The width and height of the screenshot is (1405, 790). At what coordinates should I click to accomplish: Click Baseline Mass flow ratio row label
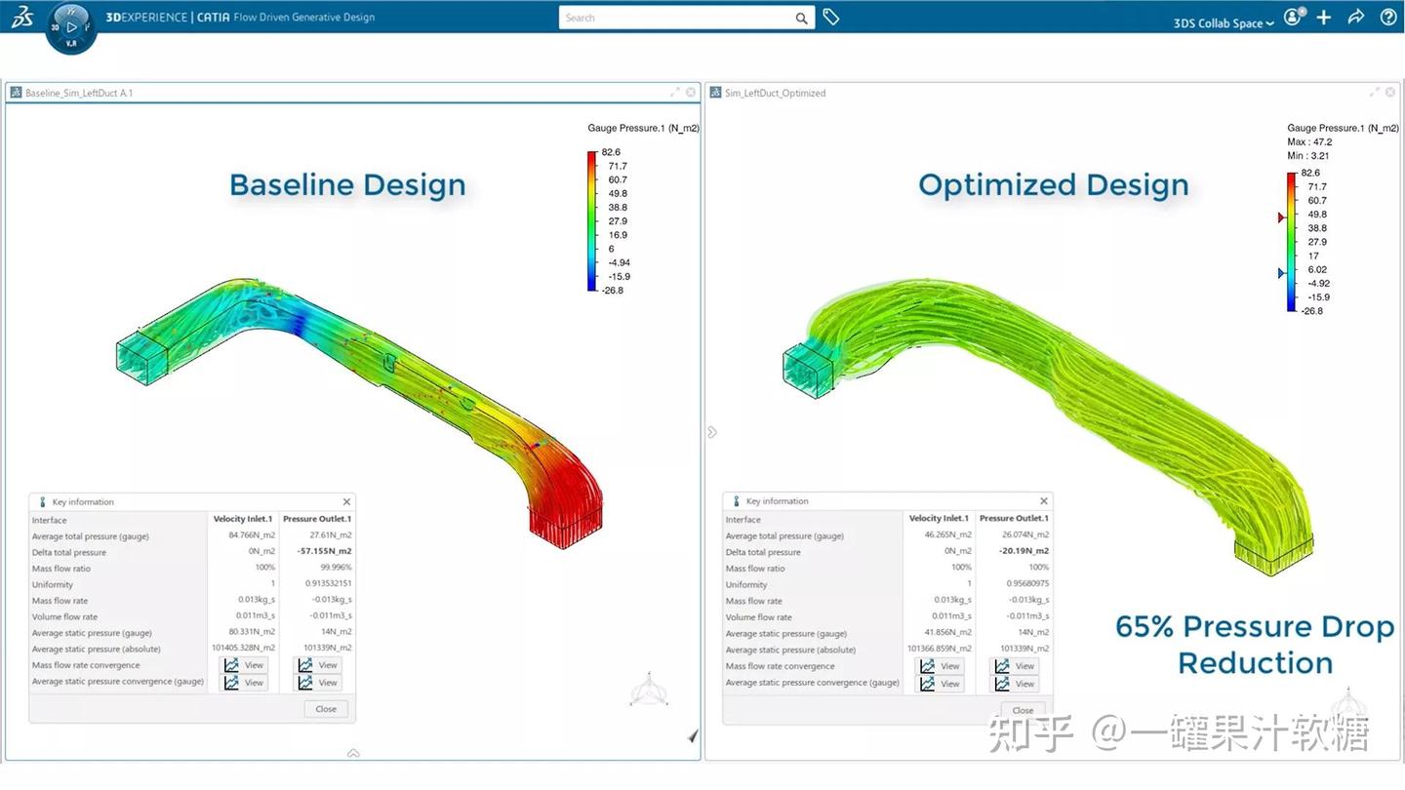61,569
